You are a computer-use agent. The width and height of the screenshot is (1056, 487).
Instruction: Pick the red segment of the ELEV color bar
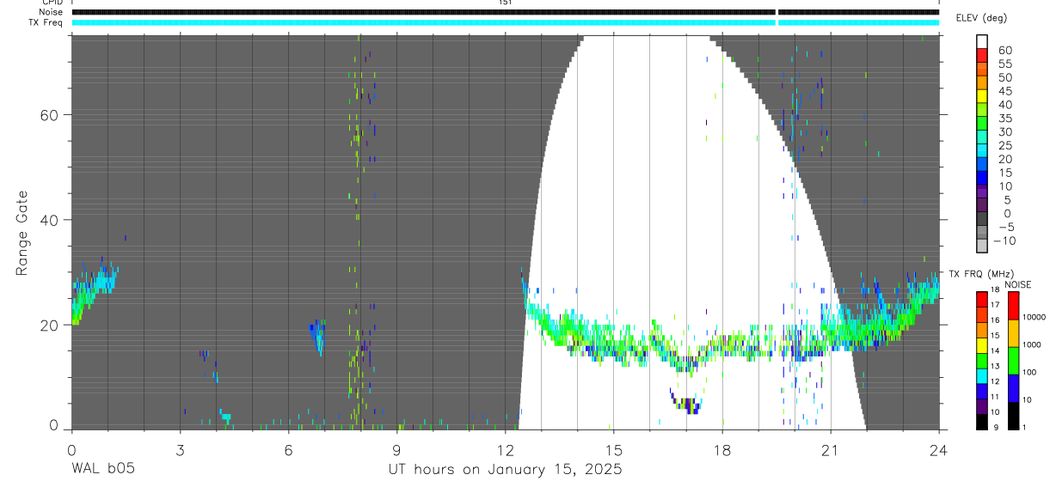point(982,56)
